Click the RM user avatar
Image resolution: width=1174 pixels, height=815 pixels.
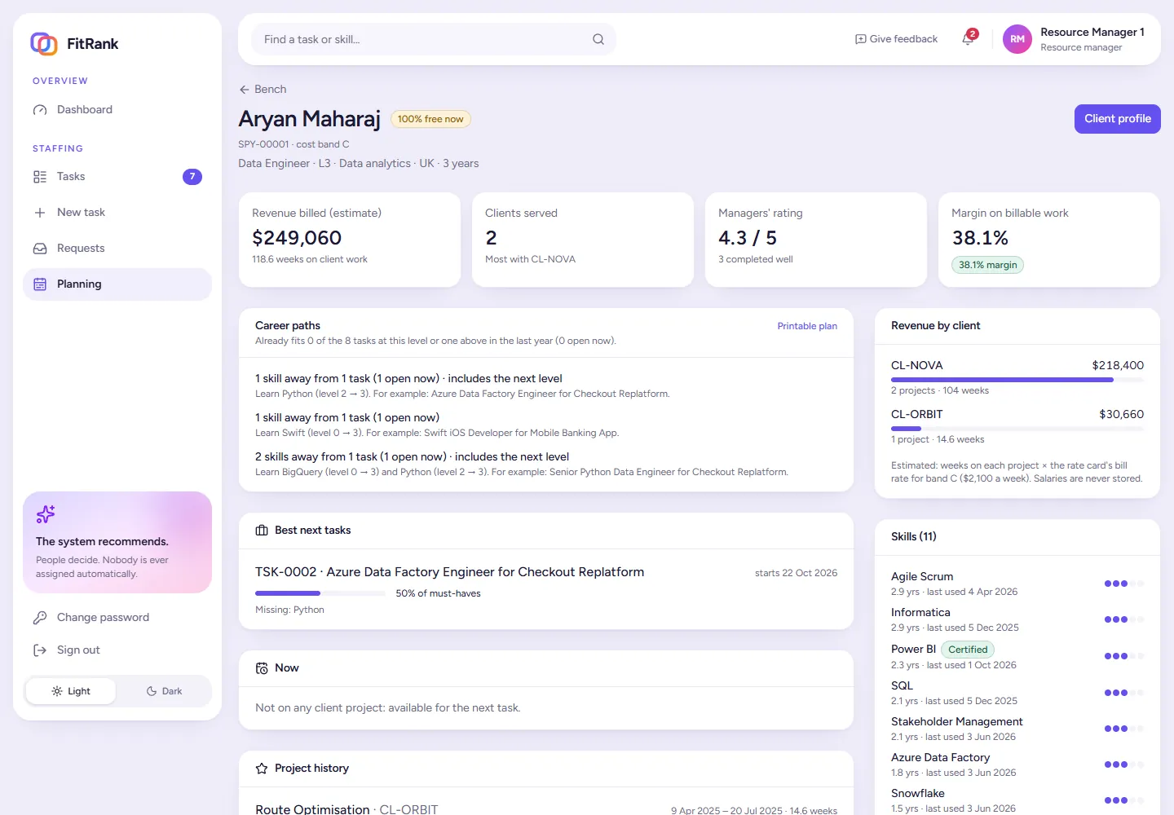(x=1017, y=39)
